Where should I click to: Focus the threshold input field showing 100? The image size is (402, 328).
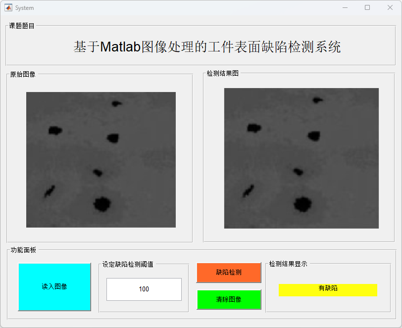(144, 289)
